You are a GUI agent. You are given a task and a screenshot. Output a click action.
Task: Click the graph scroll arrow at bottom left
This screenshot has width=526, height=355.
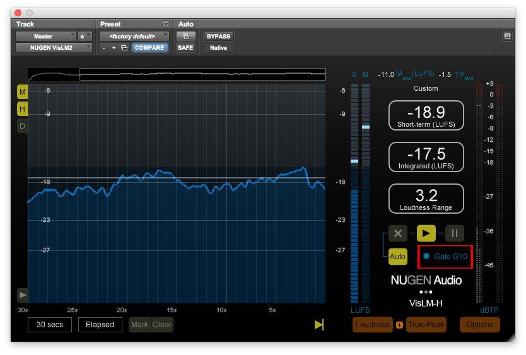tap(23, 294)
